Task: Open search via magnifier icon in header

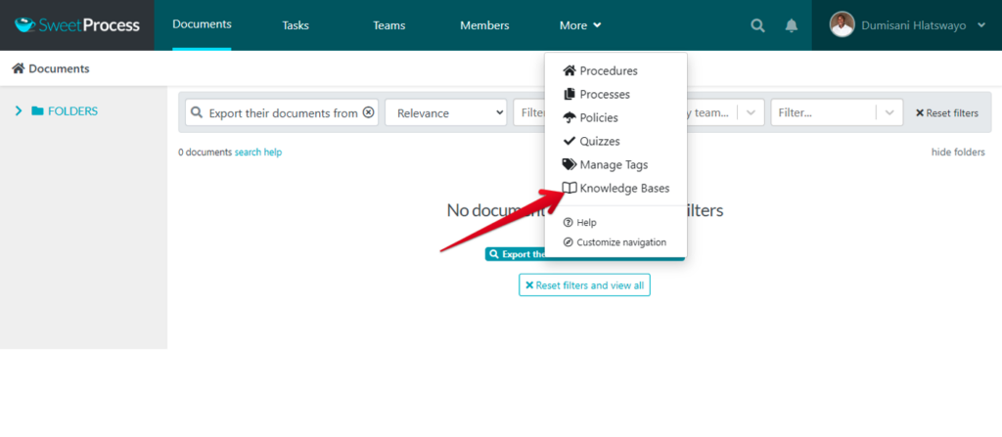Action: (x=757, y=25)
